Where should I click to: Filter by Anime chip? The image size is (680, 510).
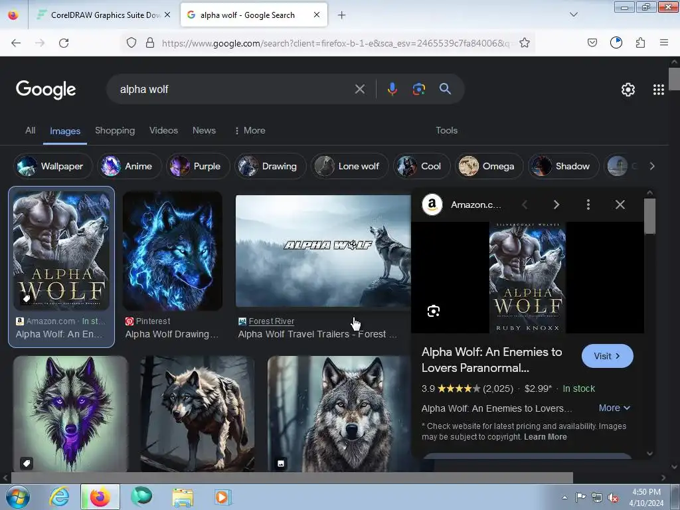pos(129,166)
